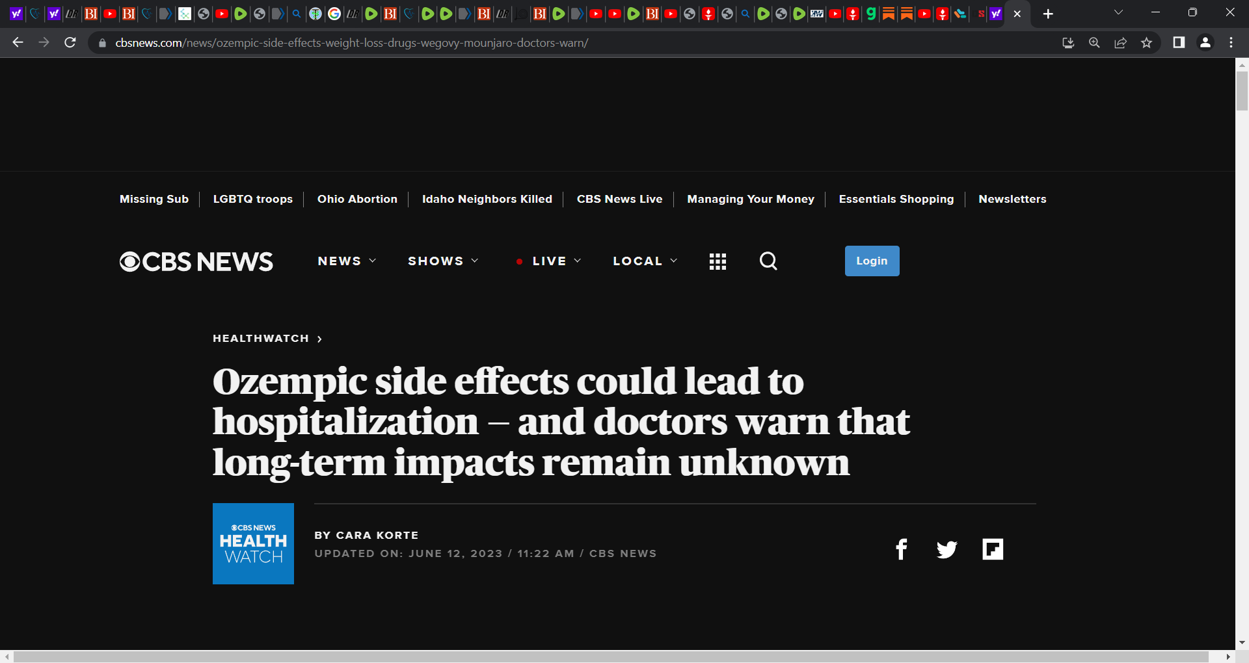View site information via the lock icon
The height and width of the screenshot is (663, 1249).
102,43
